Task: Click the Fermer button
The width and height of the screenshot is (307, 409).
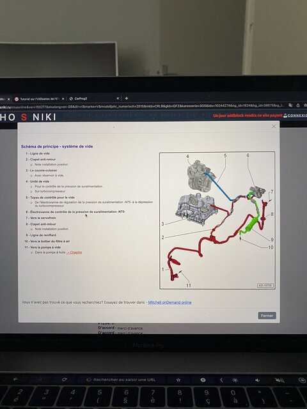Action: point(267,316)
